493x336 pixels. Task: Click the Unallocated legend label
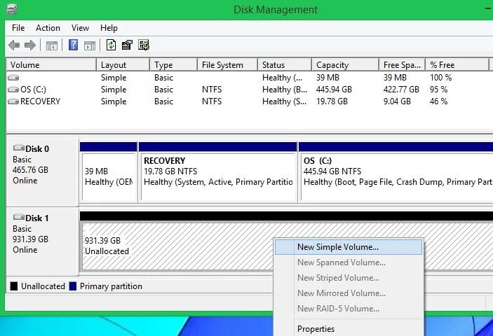tap(43, 286)
